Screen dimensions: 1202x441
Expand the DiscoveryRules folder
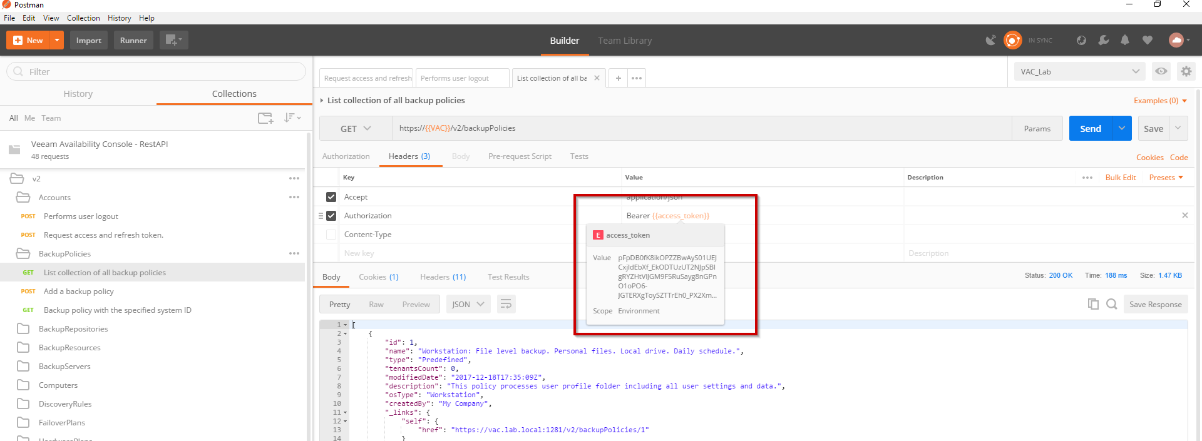tap(23, 403)
